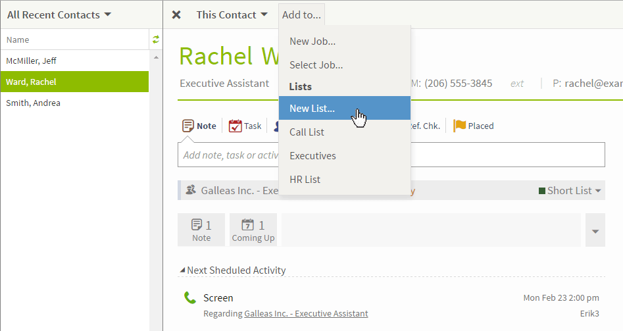Choose New List... from the menu
This screenshot has width=623, height=331.
pos(345,108)
